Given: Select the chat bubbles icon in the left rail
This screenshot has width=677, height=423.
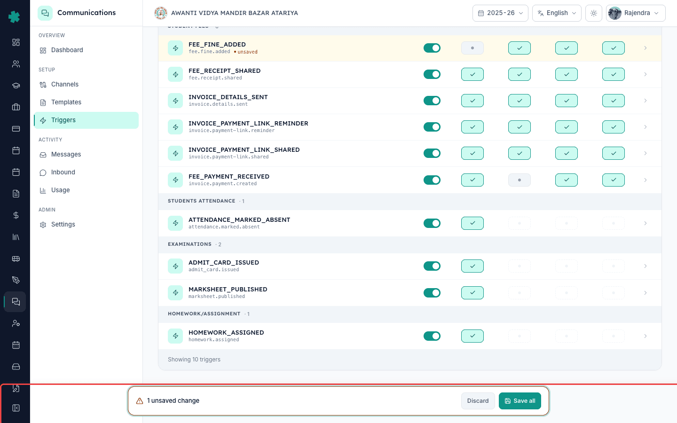Looking at the screenshot, I should point(16,302).
